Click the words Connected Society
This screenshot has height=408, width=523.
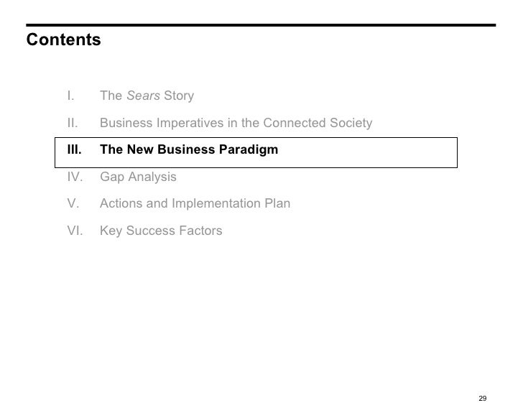[x=318, y=123]
